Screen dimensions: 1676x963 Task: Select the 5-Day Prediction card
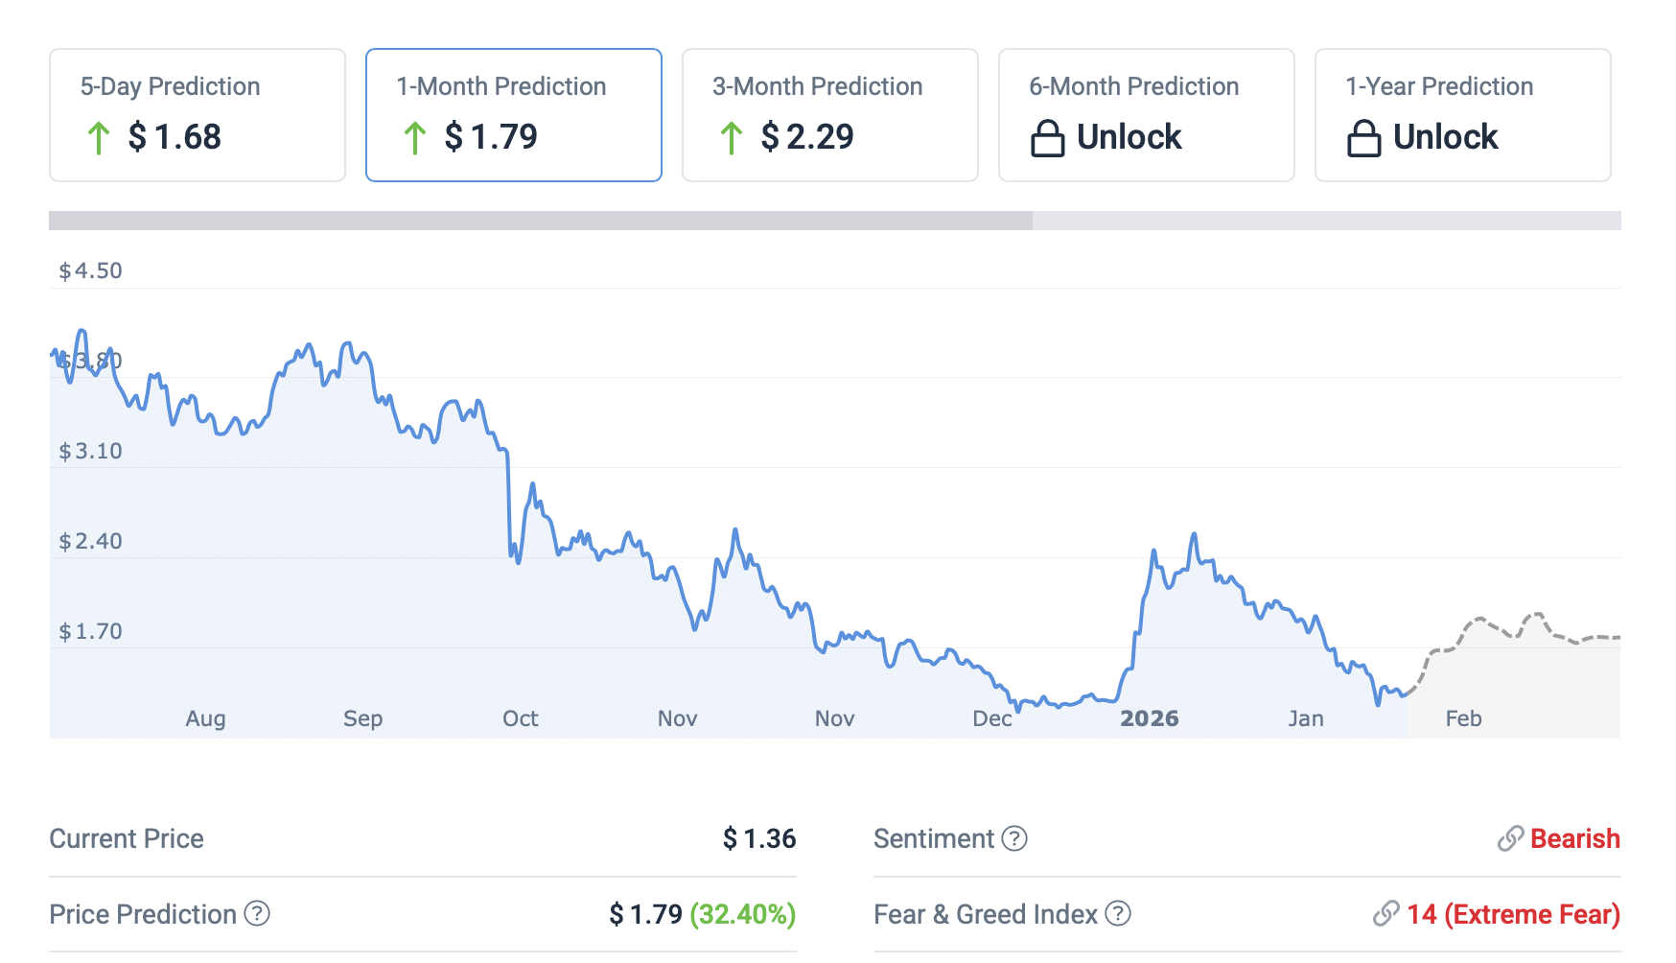[197, 114]
